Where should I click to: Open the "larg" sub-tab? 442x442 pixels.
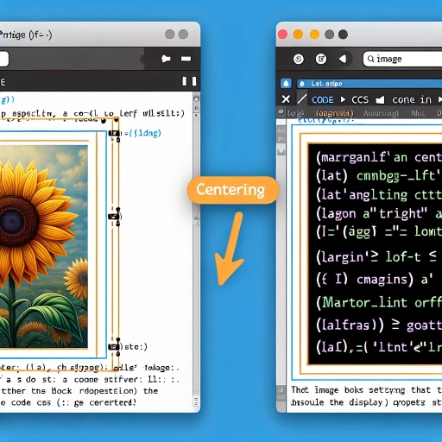295,113
